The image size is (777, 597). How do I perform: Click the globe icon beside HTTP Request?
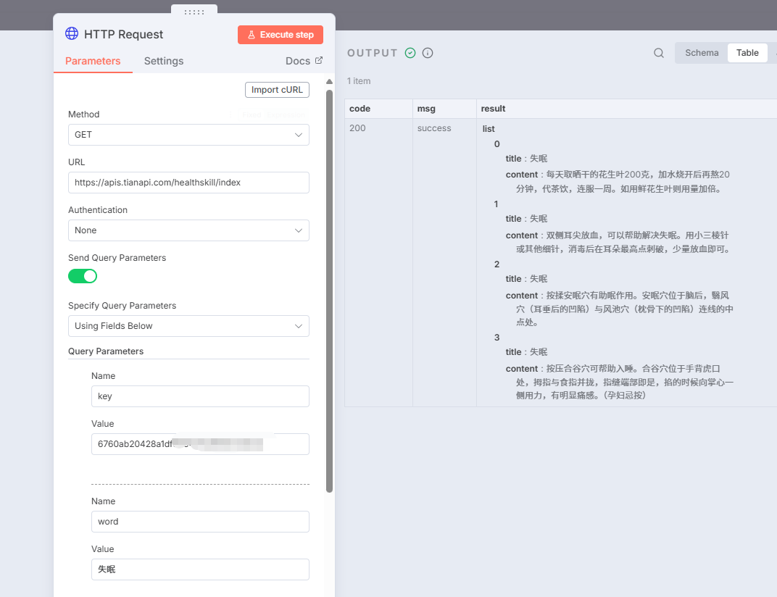tap(72, 33)
